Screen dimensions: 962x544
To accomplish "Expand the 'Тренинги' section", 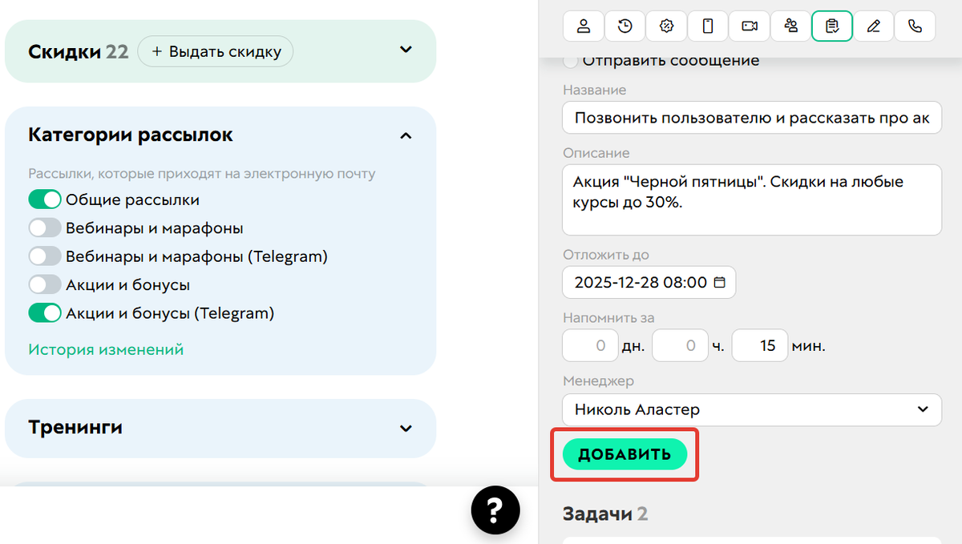I will point(406,428).
